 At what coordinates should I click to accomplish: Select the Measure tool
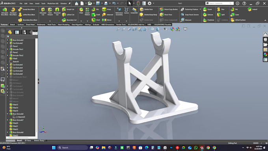[x=186, y=20]
